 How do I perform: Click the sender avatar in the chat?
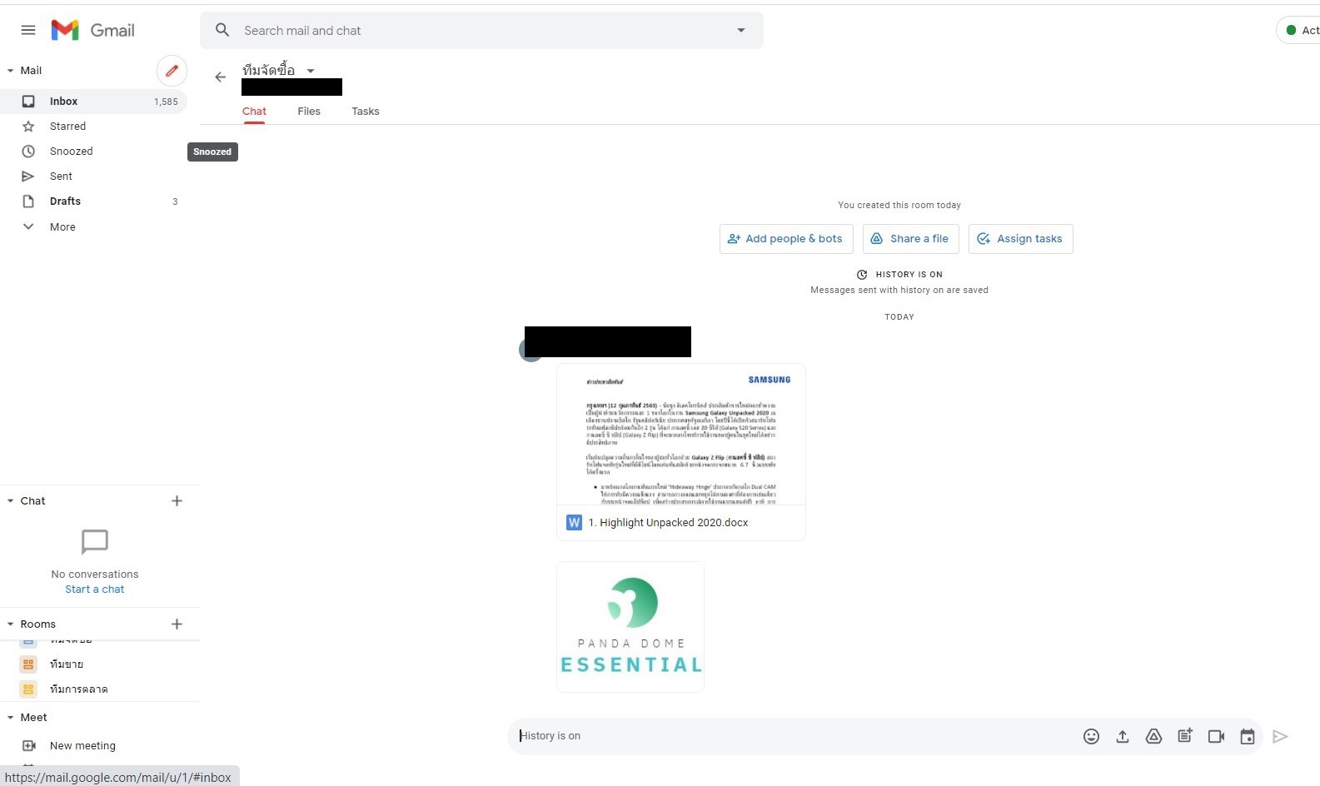530,350
